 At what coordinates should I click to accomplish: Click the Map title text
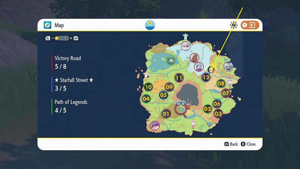pyautogui.click(x=59, y=25)
